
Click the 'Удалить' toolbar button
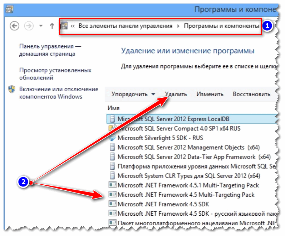click(x=176, y=94)
